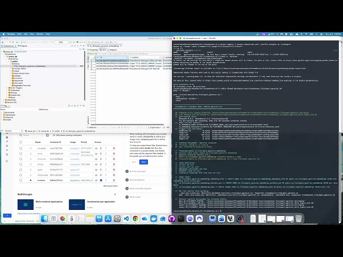Switch to the Projects tab in DBeaver
The image size is (343, 257).
(23, 46)
